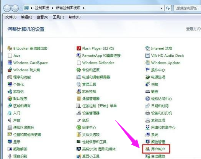Image resolution: width=201 pixels, height=159 pixels.
Task: Click the 备份和还原 icon
Action: tap(79, 70)
